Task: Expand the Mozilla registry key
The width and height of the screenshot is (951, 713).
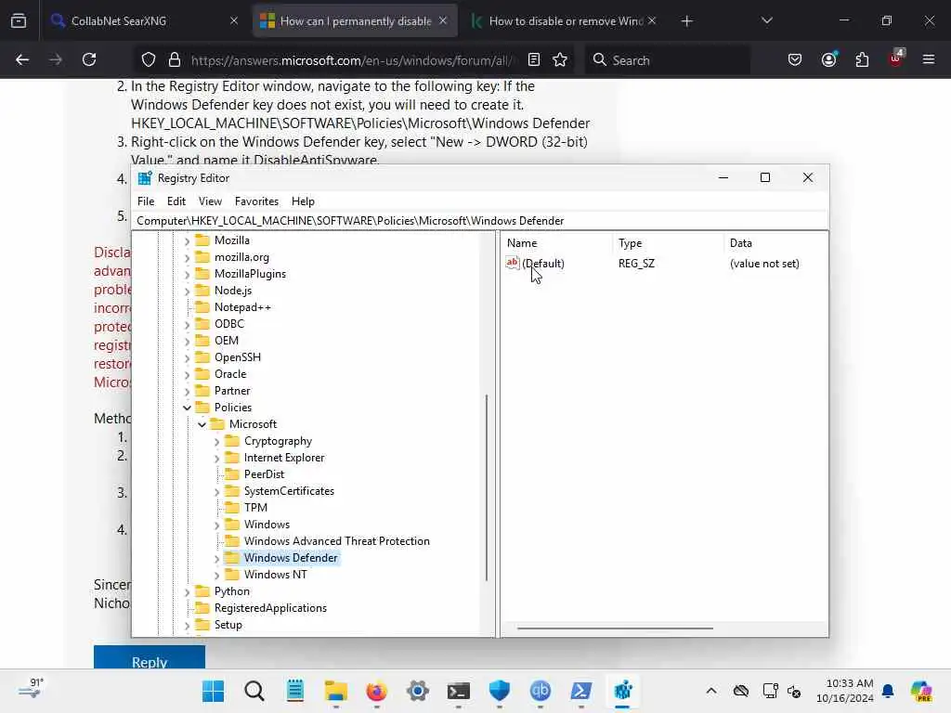Action: coord(187,240)
